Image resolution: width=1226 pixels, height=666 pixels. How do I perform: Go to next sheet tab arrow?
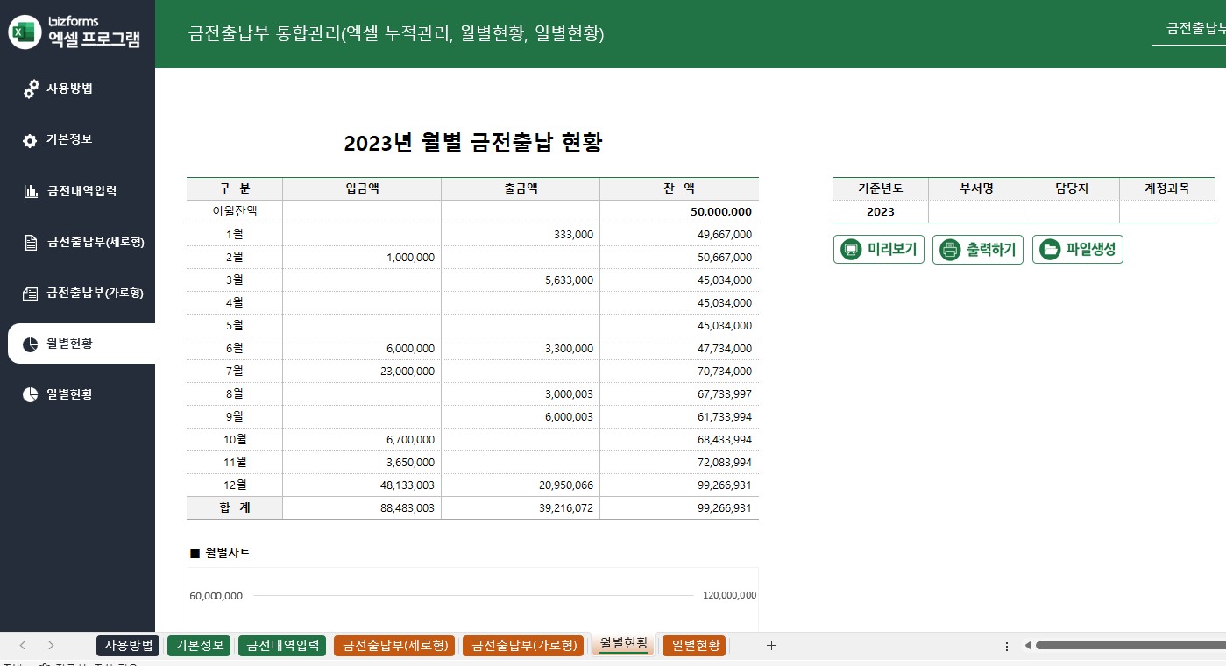[x=51, y=646]
